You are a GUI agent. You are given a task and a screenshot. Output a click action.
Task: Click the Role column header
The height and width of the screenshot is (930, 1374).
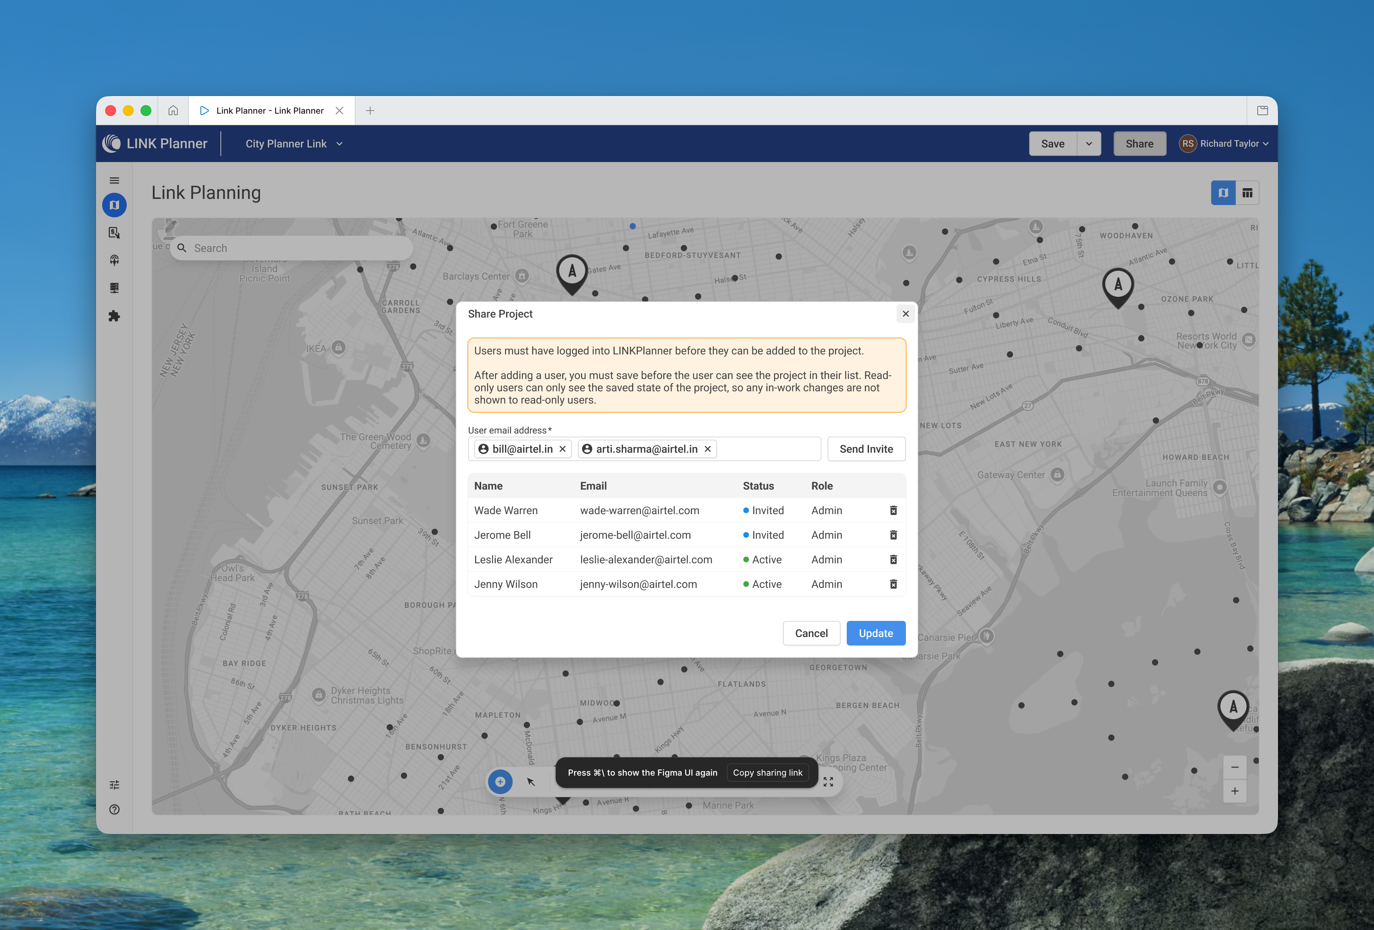click(822, 486)
